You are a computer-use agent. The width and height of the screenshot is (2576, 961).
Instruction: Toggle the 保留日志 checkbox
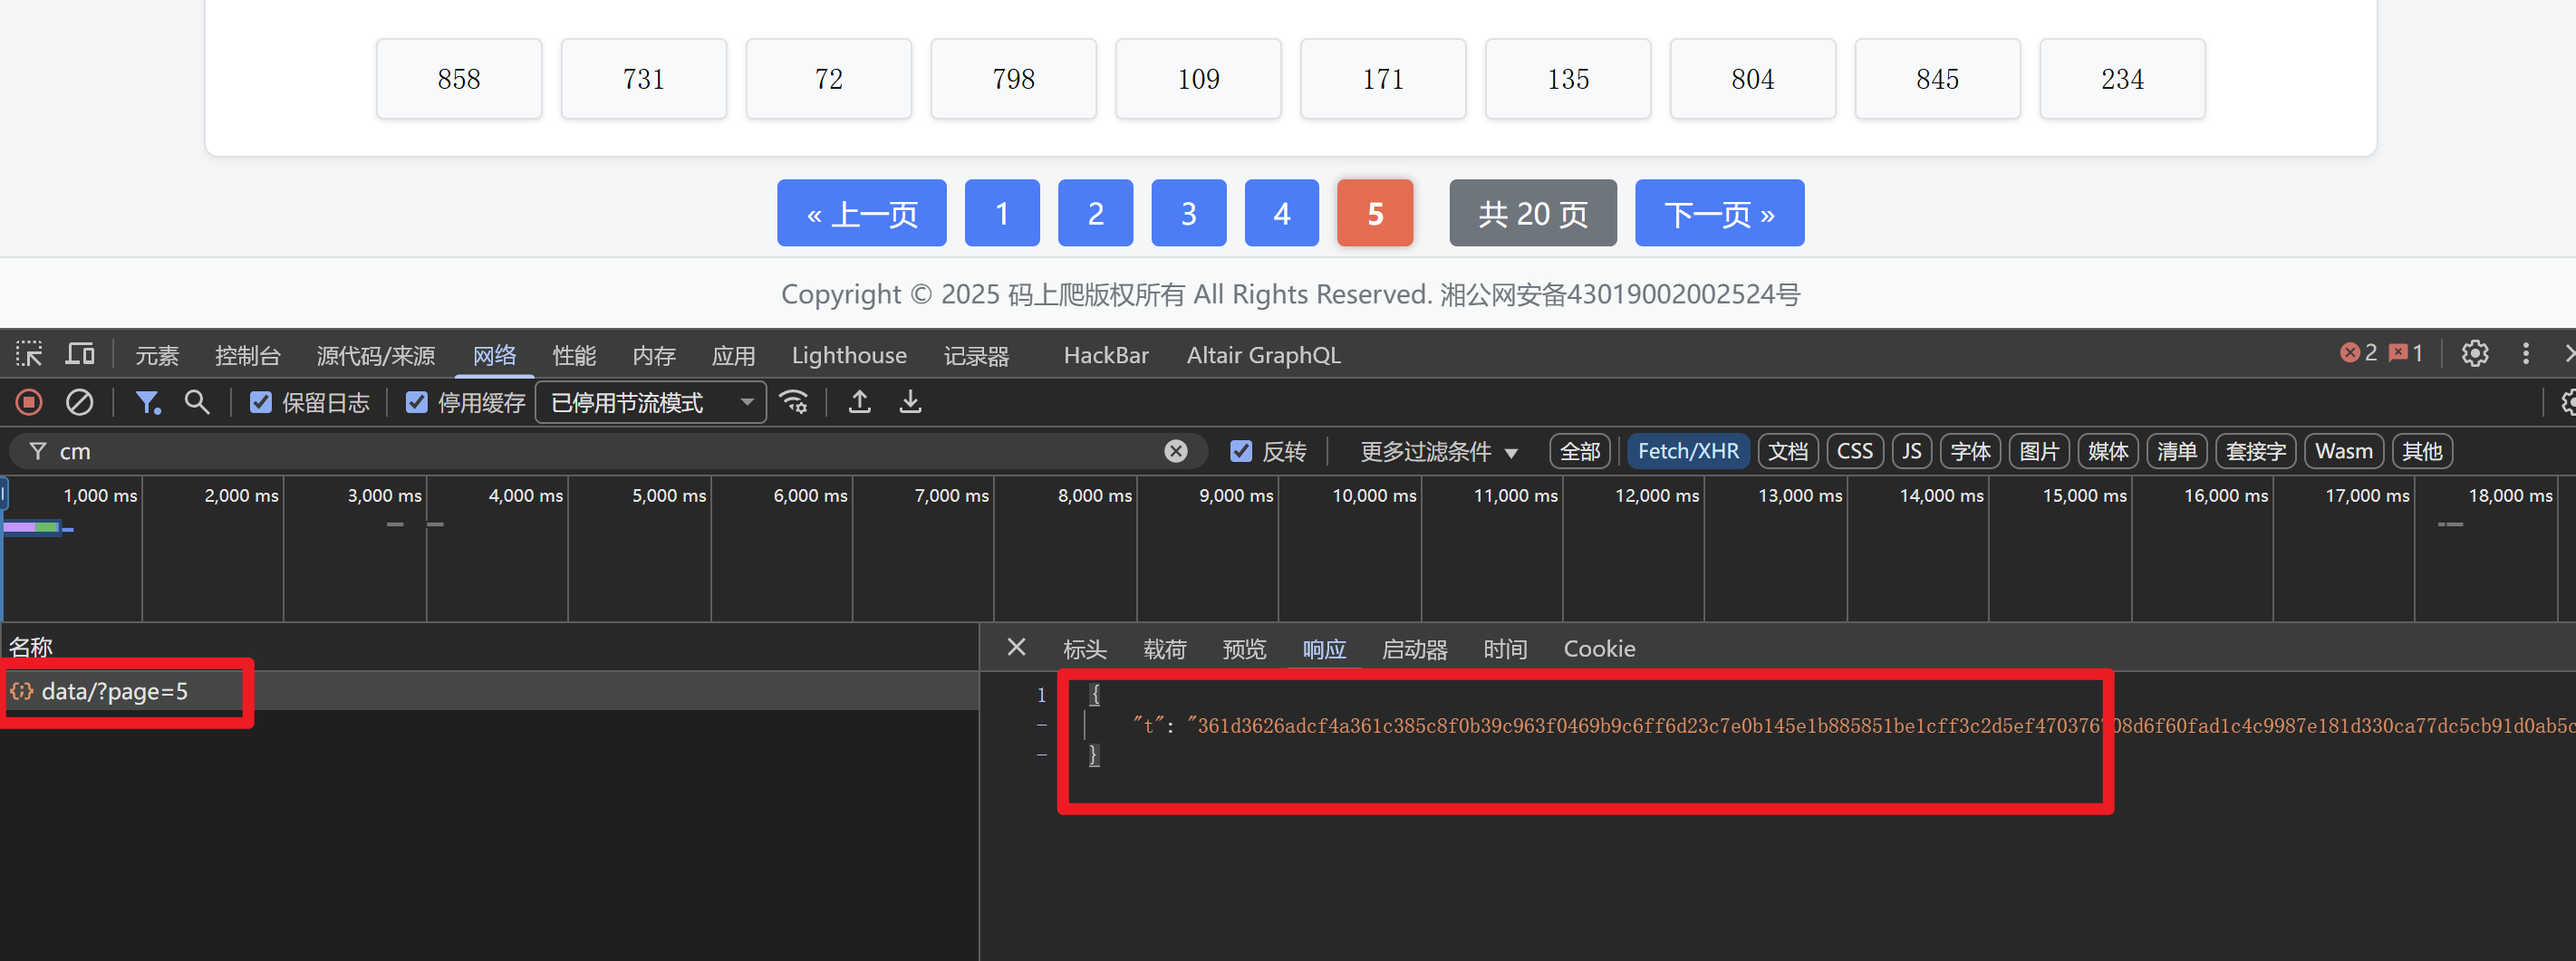[x=260, y=402]
